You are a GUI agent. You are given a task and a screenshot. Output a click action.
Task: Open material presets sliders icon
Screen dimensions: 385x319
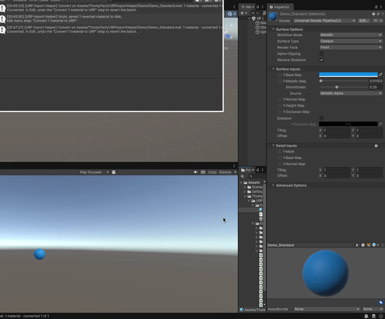click(378, 14)
